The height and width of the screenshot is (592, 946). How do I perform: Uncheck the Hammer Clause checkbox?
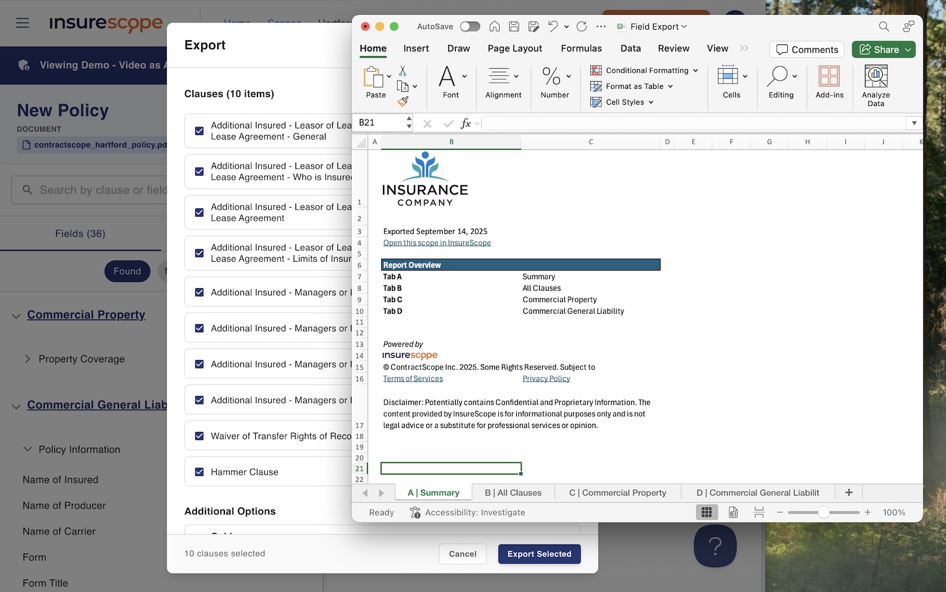tap(200, 472)
